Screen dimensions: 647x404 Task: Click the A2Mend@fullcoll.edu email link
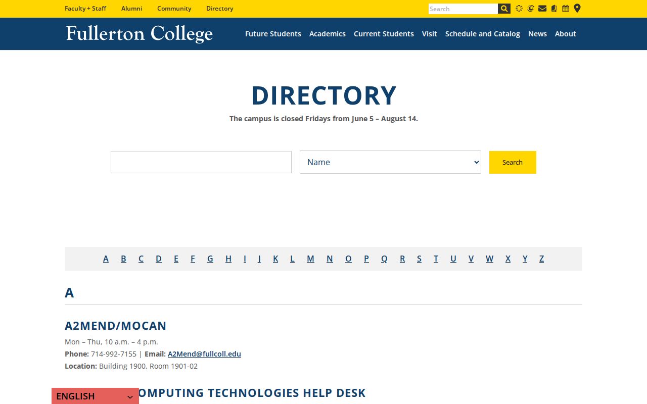204,354
